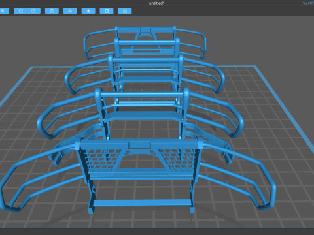Click the Dig Hole square toolbar icon
This screenshot has width=314, height=235.
(107, 11)
